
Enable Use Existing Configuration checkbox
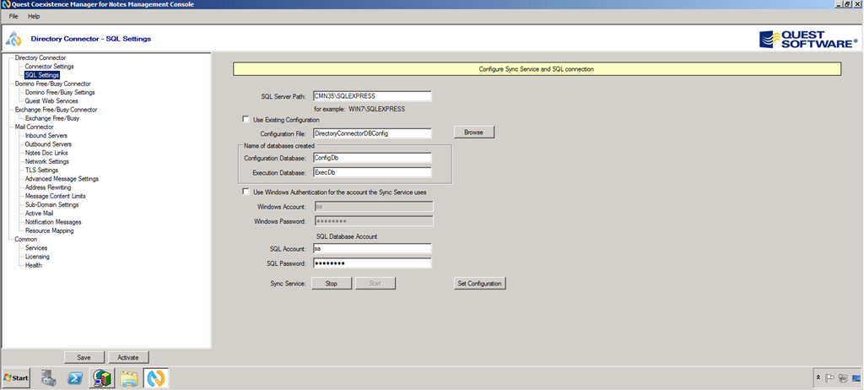point(246,119)
